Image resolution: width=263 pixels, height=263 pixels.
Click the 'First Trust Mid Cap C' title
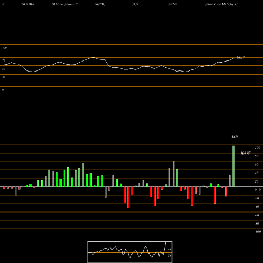(221, 4)
